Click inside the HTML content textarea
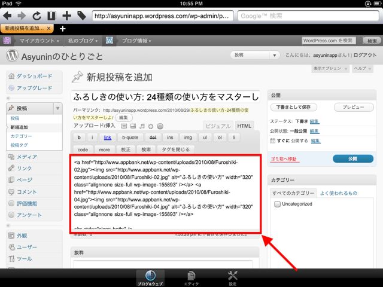The image size is (383, 287). click(x=165, y=194)
